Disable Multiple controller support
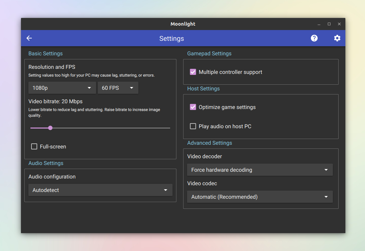The image size is (365, 251). [x=193, y=72]
